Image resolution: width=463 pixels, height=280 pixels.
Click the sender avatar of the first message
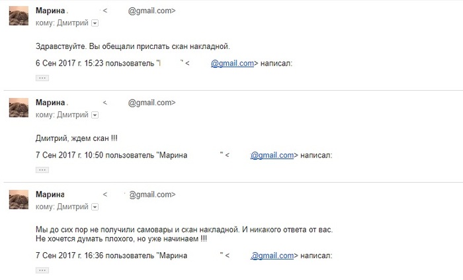tap(18, 15)
